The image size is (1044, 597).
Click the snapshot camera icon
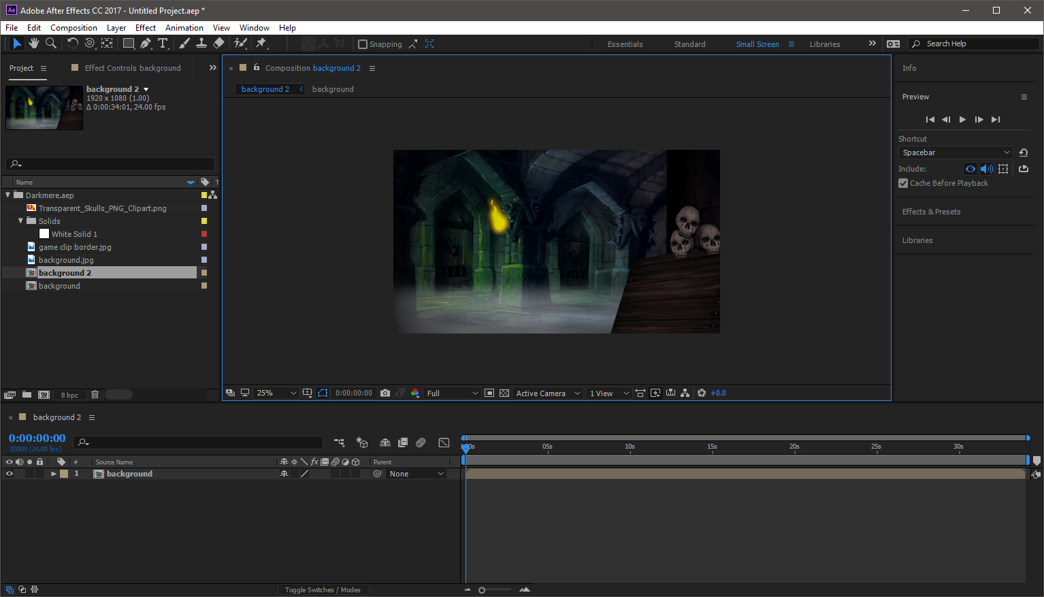coord(385,393)
